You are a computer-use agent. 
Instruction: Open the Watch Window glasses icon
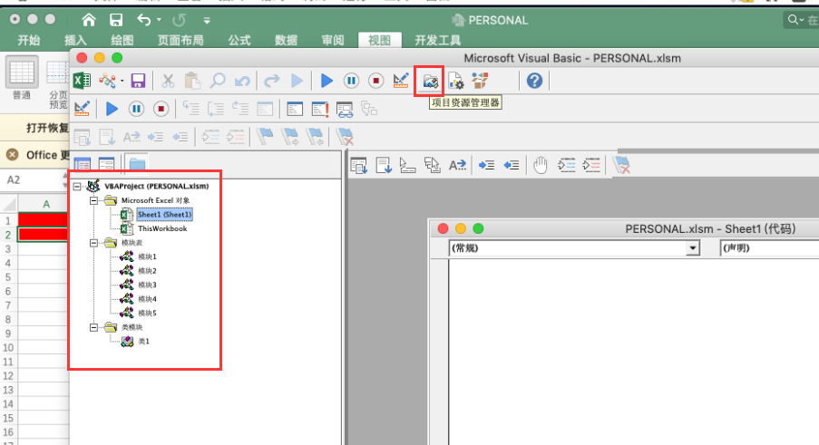click(345, 109)
